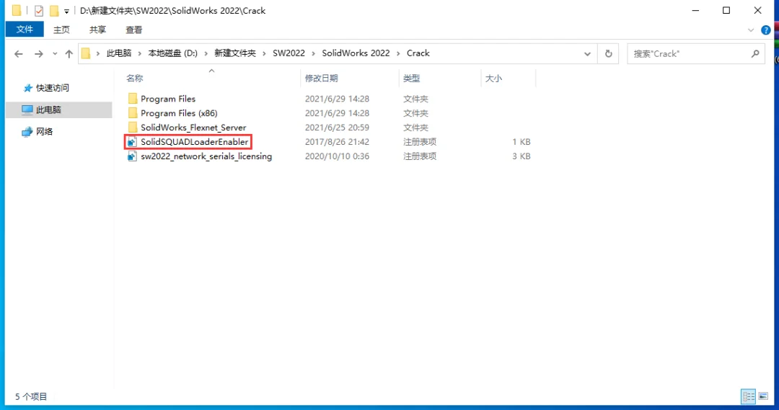This screenshot has width=779, height=410.
Task: Click 本地磁盘 (D:) breadcrumb
Action: tap(173, 53)
